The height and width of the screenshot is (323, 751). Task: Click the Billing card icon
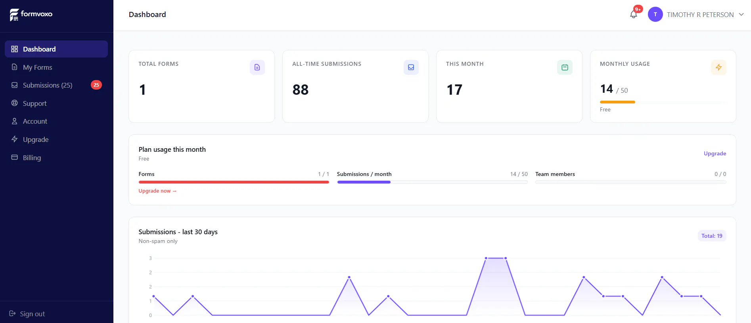coord(15,157)
